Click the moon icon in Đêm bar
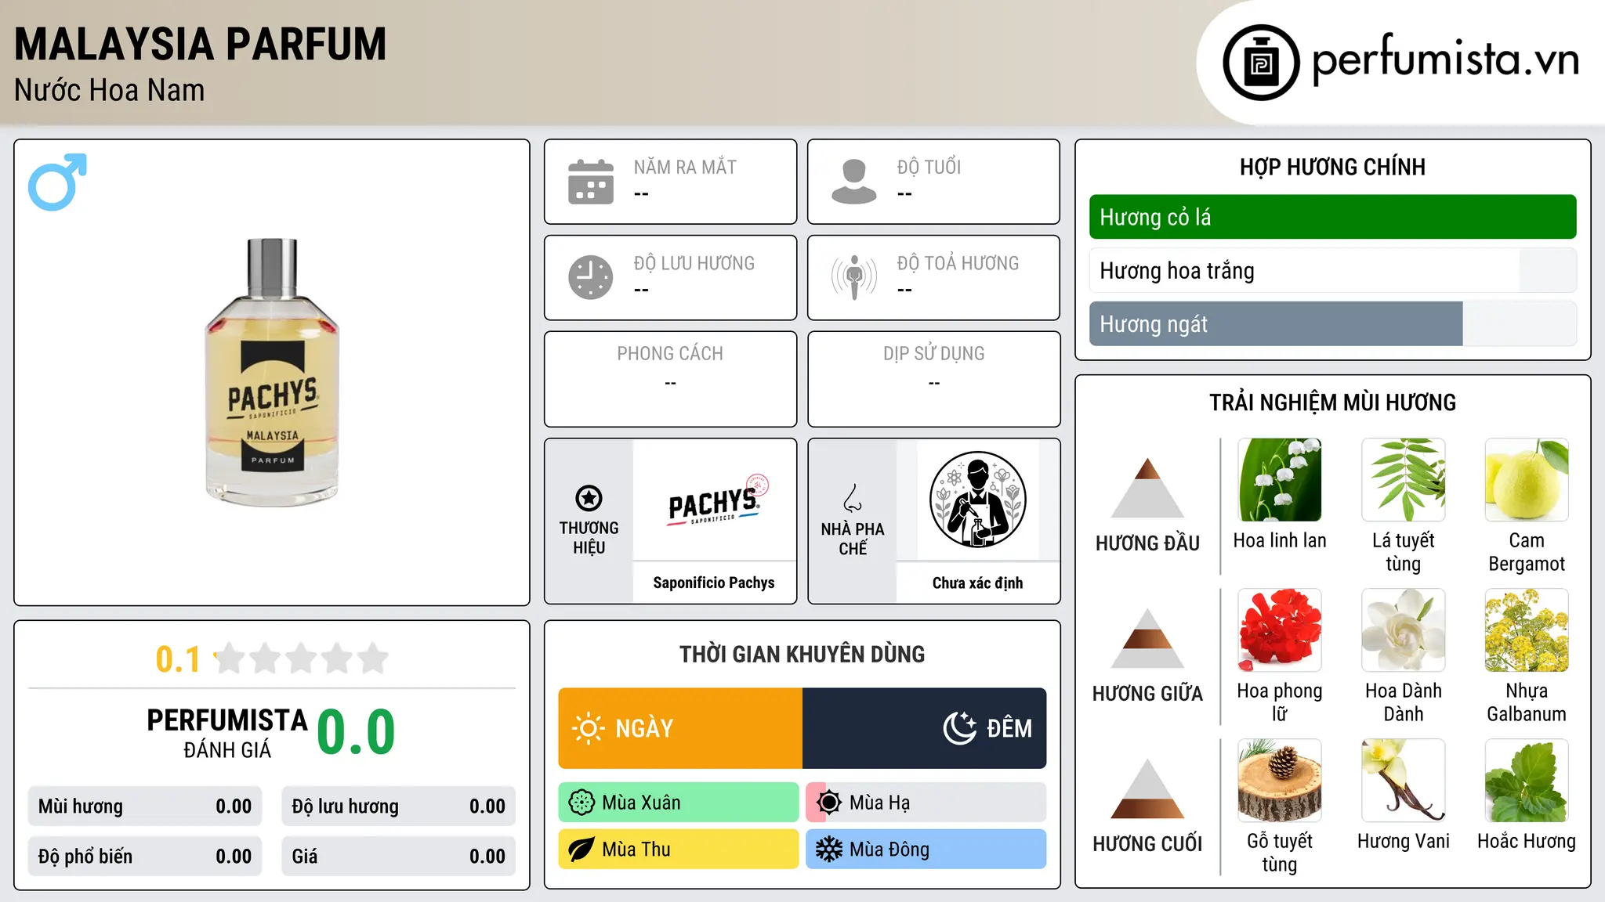The width and height of the screenshot is (1605, 902). pyautogui.click(x=960, y=728)
